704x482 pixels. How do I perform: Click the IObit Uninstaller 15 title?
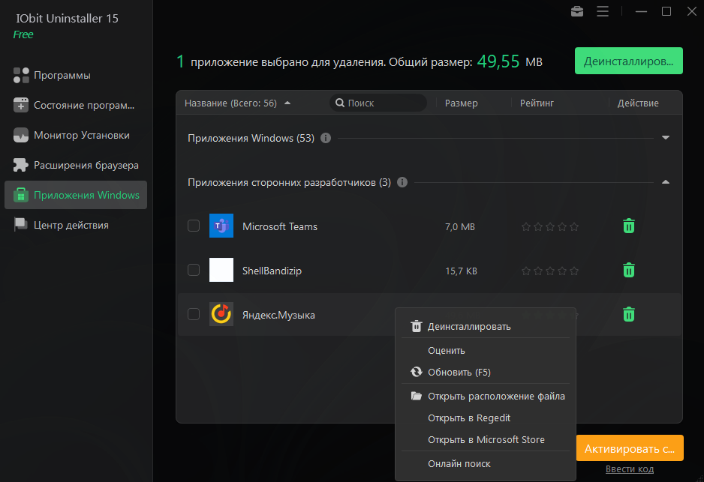point(67,19)
